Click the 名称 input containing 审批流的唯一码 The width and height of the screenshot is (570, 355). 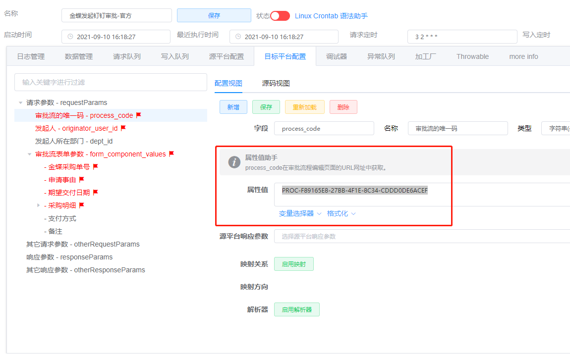click(x=457, y=128)
